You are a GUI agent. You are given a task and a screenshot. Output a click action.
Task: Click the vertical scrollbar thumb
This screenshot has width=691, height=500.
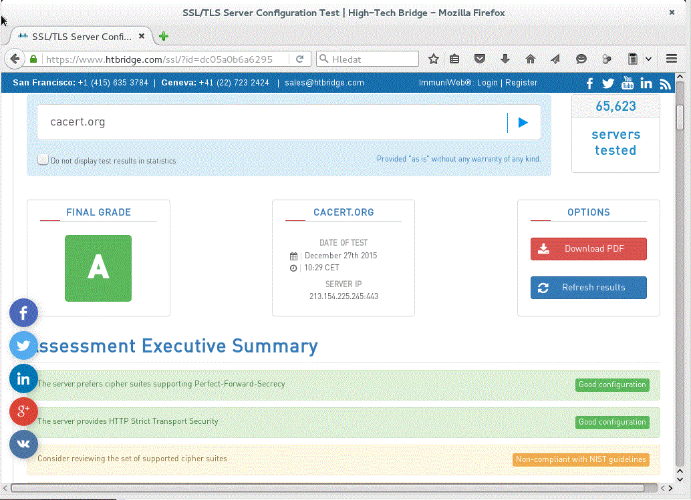[680, 117]
